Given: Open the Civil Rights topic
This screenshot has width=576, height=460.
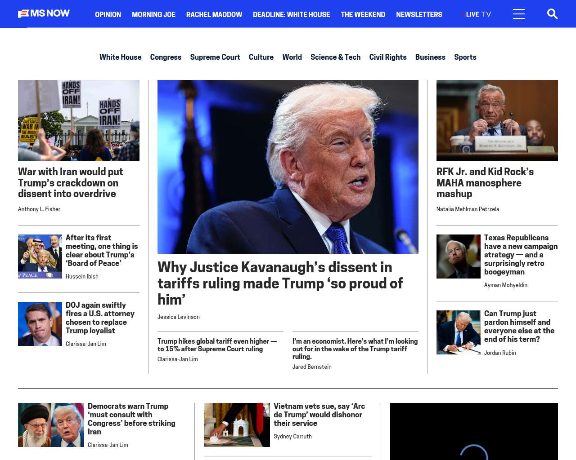Looking at the screenshot, I should pyautogui.click(x=387, y=57).
